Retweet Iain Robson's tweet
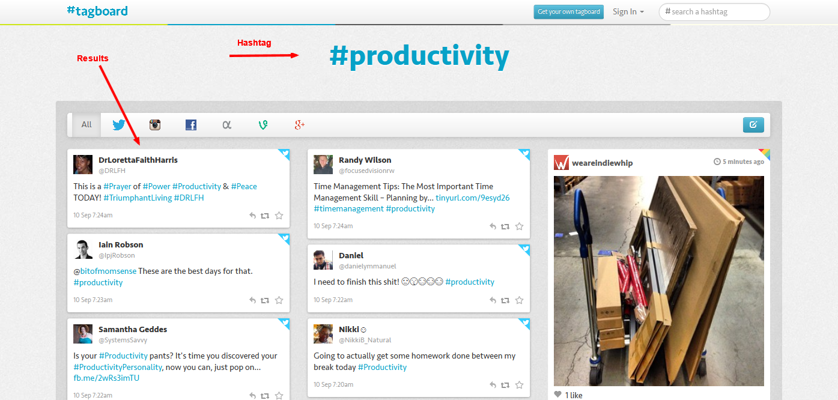The height and width of the screenshot is (400, 838). click(265, 300)
